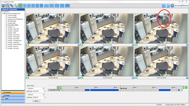The width and height of the screenshot is (190, 107).
Task: Select the 09:46:16 camera thumbnail
Action: [107, 61]
